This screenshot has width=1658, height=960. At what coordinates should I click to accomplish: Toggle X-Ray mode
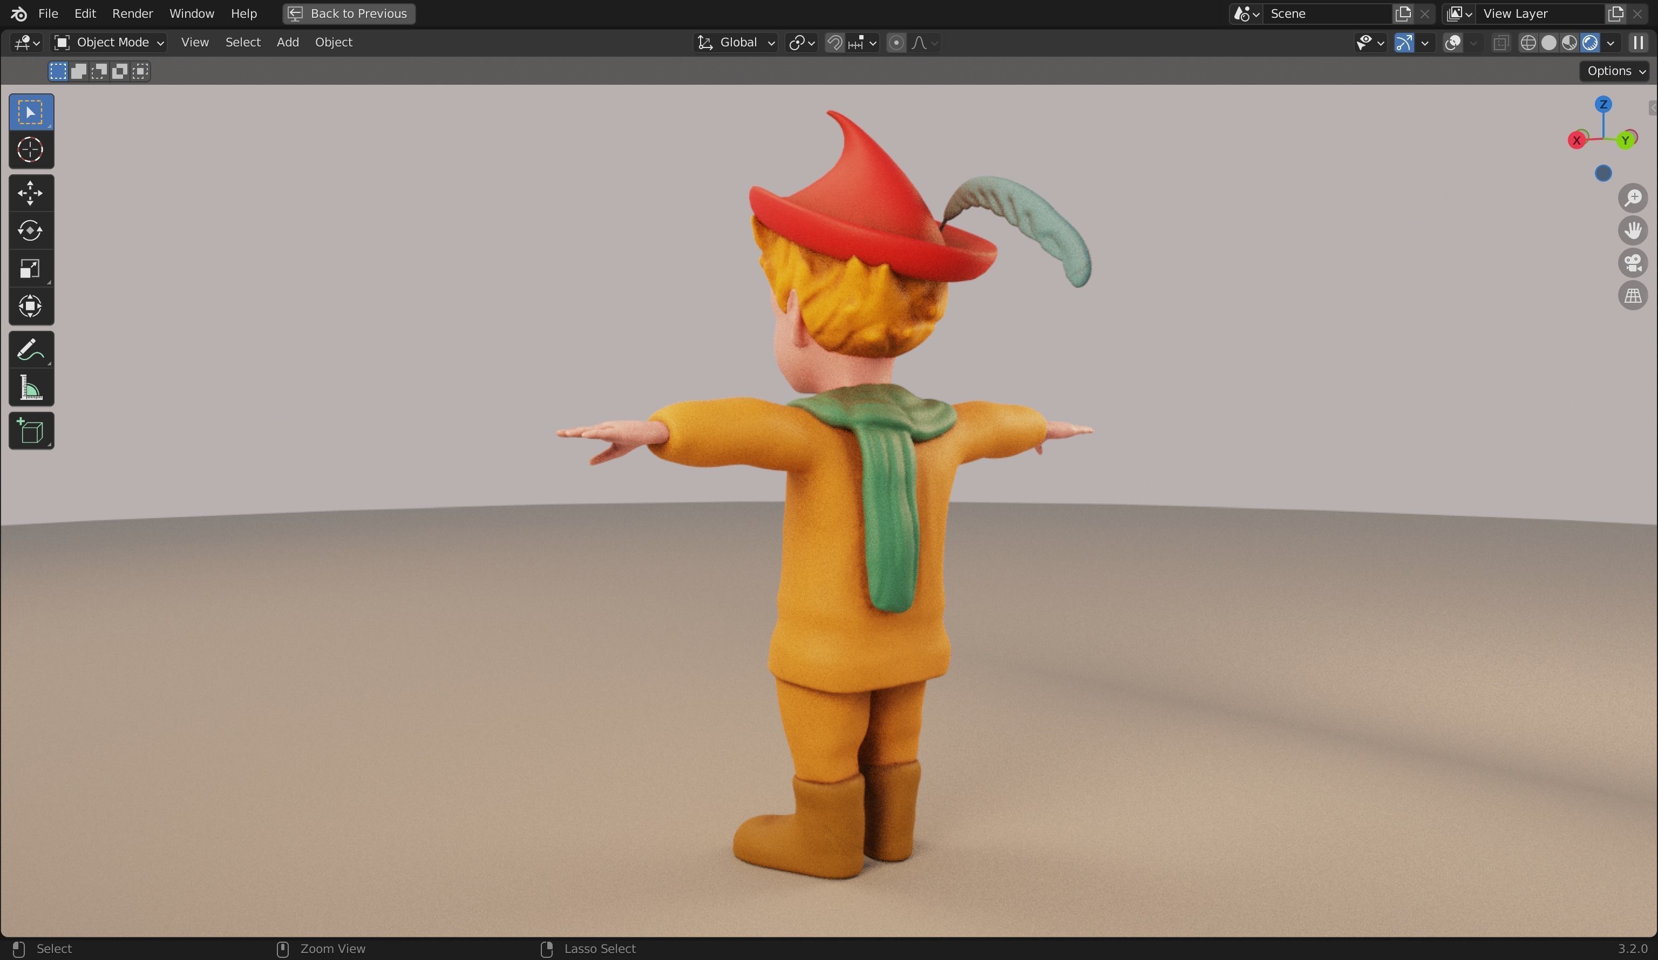[x=1501, y=43]
